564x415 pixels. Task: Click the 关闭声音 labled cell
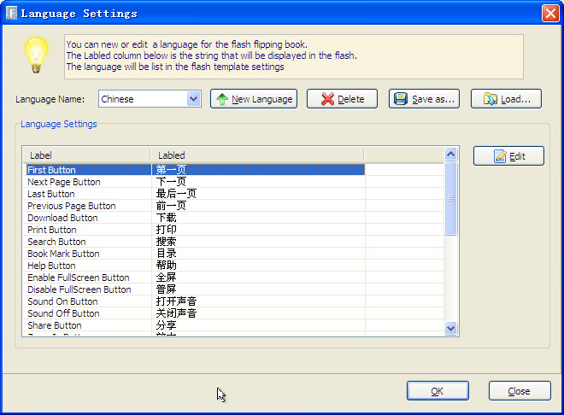pos(258,313)
